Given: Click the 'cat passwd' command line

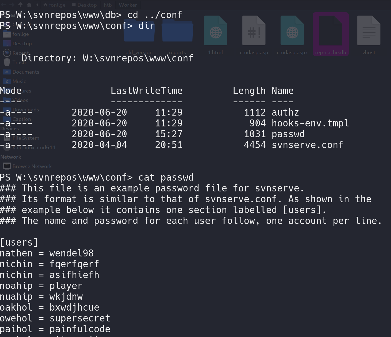Looking at the screenshot, I should (x=97, y=177).
